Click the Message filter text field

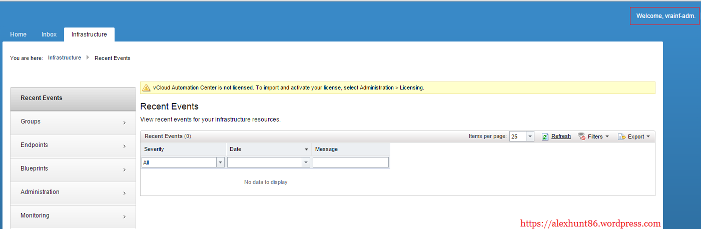tap(351, 162)
